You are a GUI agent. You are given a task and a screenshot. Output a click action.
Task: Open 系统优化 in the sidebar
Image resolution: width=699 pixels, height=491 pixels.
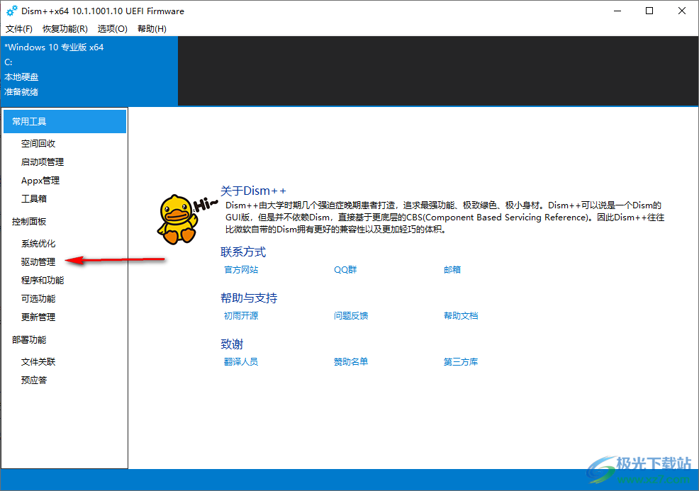pyautogui.click(x=38, y=243)
